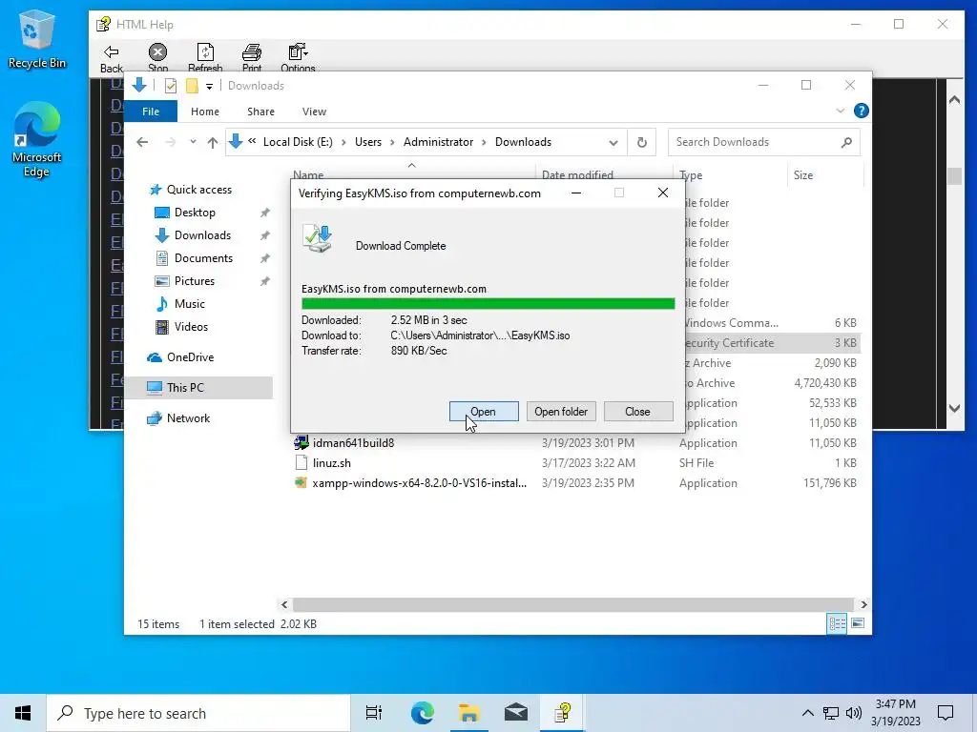Screen dimensions: 977x732
Task: Select the xampp-windows-x64 installer file
Action: pos(419,483)
